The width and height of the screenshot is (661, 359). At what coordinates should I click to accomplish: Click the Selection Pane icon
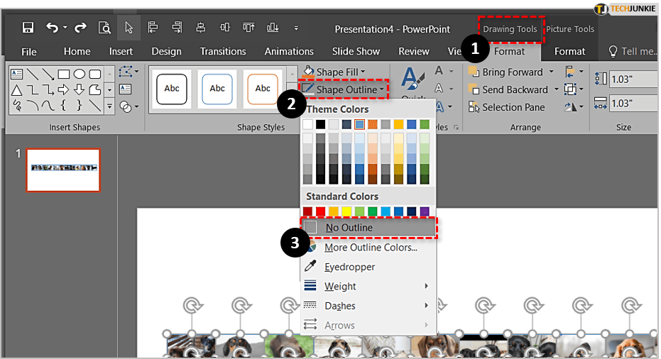474,107
